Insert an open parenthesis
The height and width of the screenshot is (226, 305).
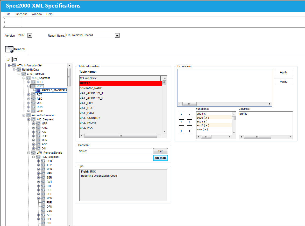point(181,131)
